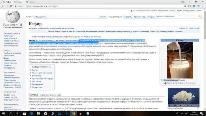206x116 pixels.
Task: Click the симбиоза link in the first paragraph
Action: (x=108, y=43)
